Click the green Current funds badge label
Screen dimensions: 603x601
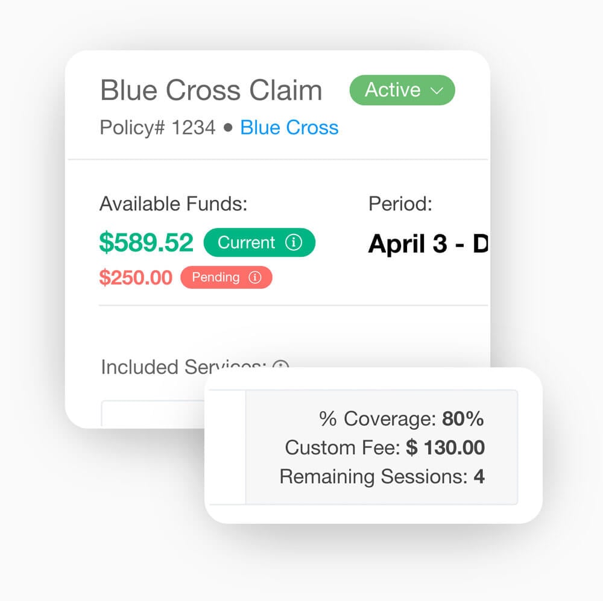[x=246, y=243]
